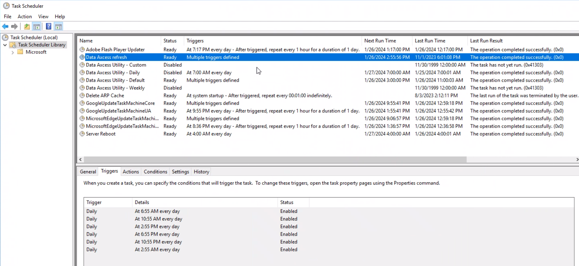Open the Help menu
This screenshot has width=579, height=266.
click(x=60, y=16)
